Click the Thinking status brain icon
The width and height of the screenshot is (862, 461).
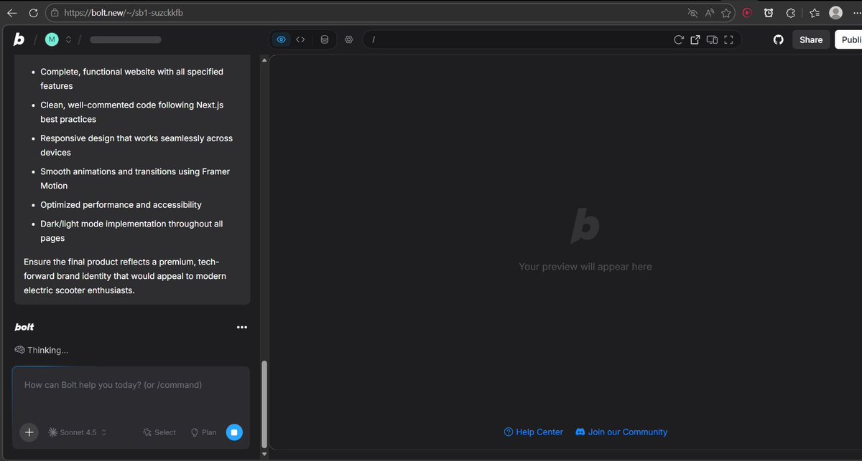[x=19, y=350]
